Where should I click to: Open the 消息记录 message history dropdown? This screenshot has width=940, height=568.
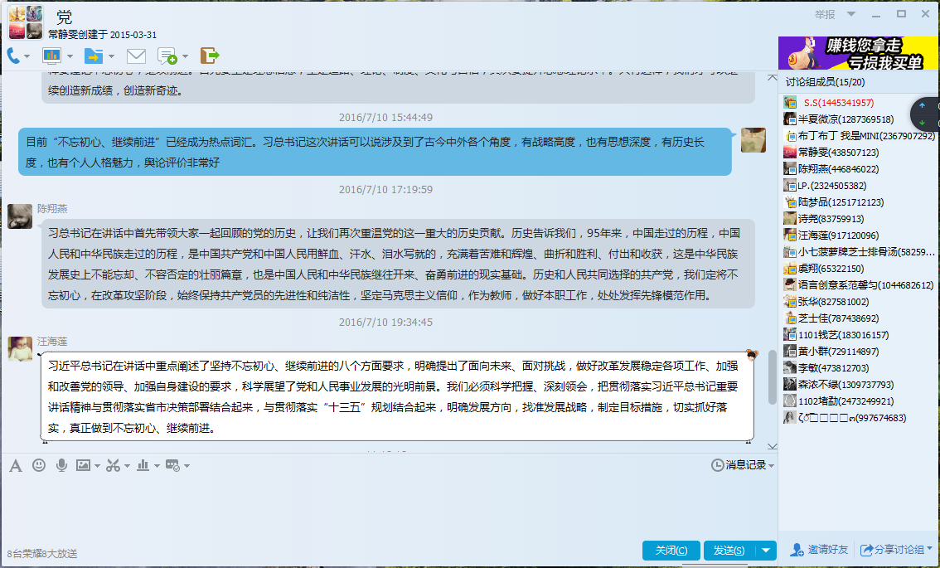tap(744, 465)
